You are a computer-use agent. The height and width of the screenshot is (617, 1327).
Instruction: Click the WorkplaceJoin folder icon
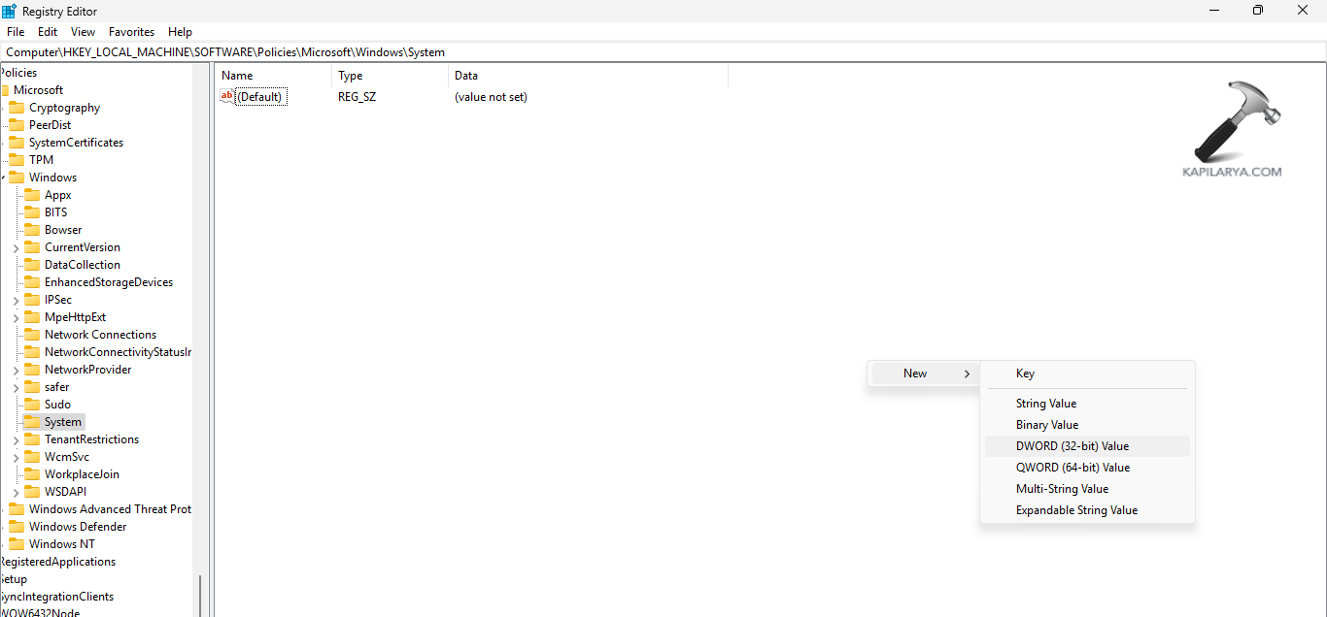point(32,474)
